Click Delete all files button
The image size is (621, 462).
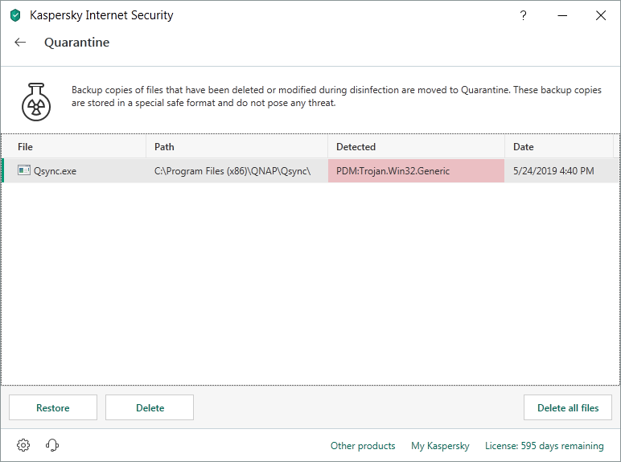pos(568,407)
